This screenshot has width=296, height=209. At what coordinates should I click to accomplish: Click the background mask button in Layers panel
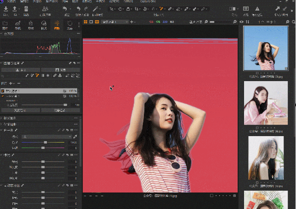point(60,70)
